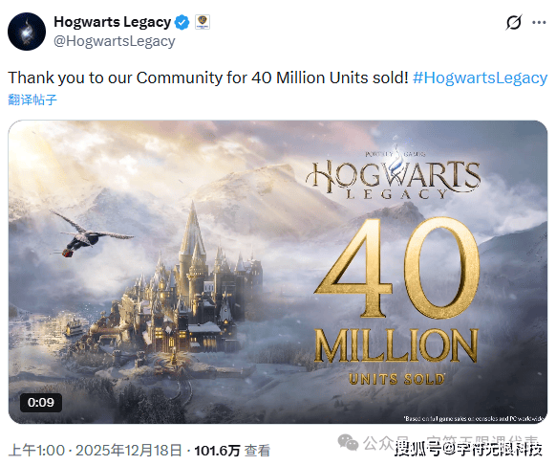Play the 40 Million units video

click(x=278, y=272)
